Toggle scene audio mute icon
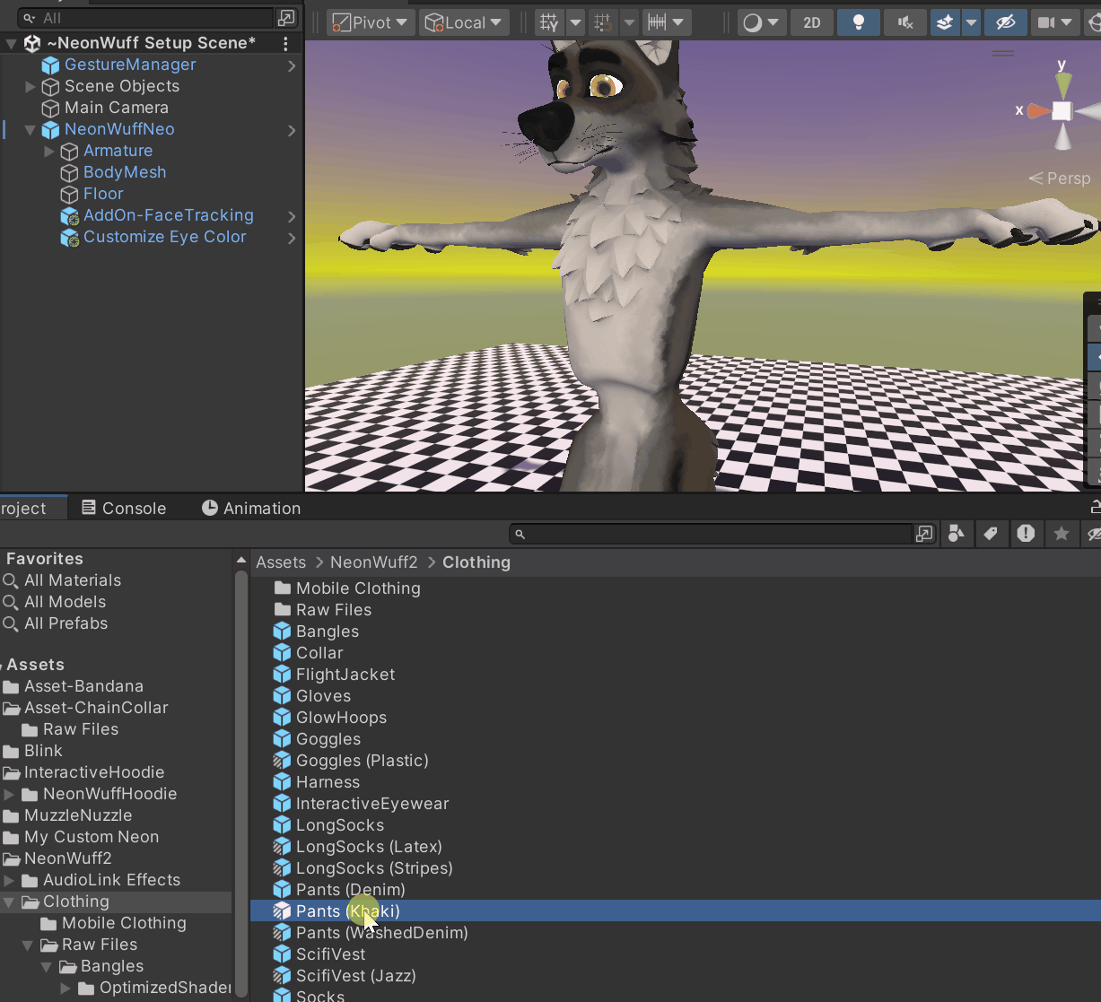1101x1002 pixels. pyautogui.click(x=905, y=22)
